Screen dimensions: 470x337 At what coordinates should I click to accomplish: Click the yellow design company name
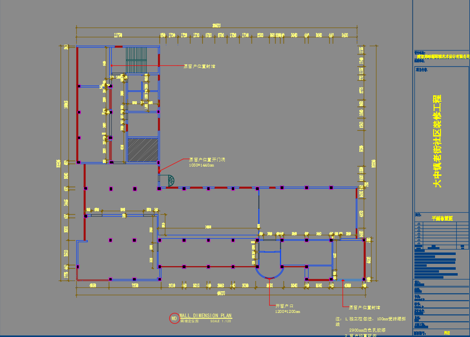click(x=441, y=57)
